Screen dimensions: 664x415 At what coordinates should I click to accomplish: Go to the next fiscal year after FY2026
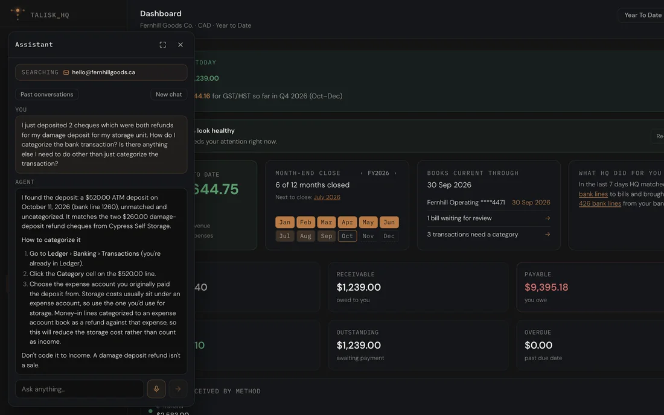tap(395, 173)
